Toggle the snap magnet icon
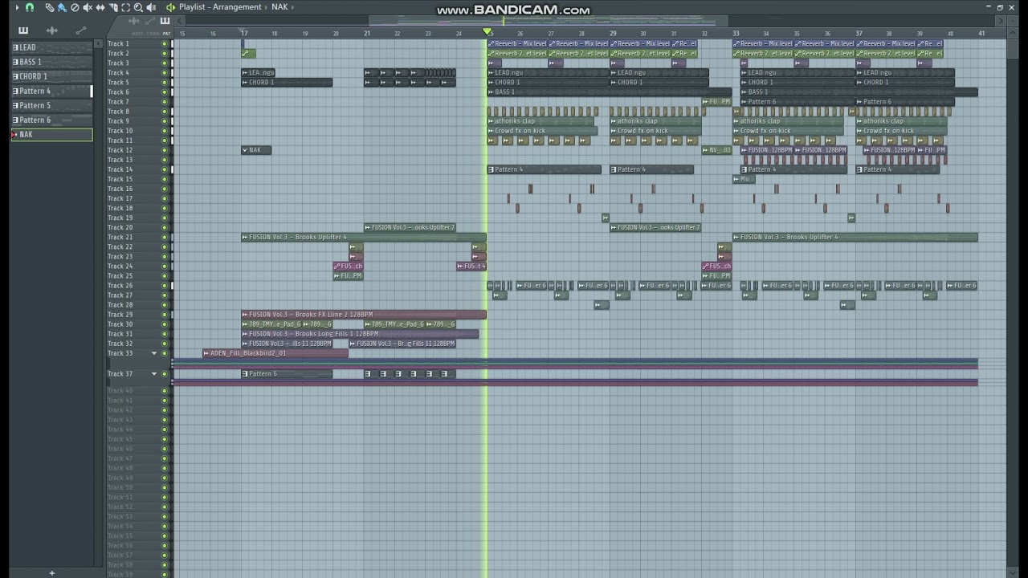 tap(30, 7)
